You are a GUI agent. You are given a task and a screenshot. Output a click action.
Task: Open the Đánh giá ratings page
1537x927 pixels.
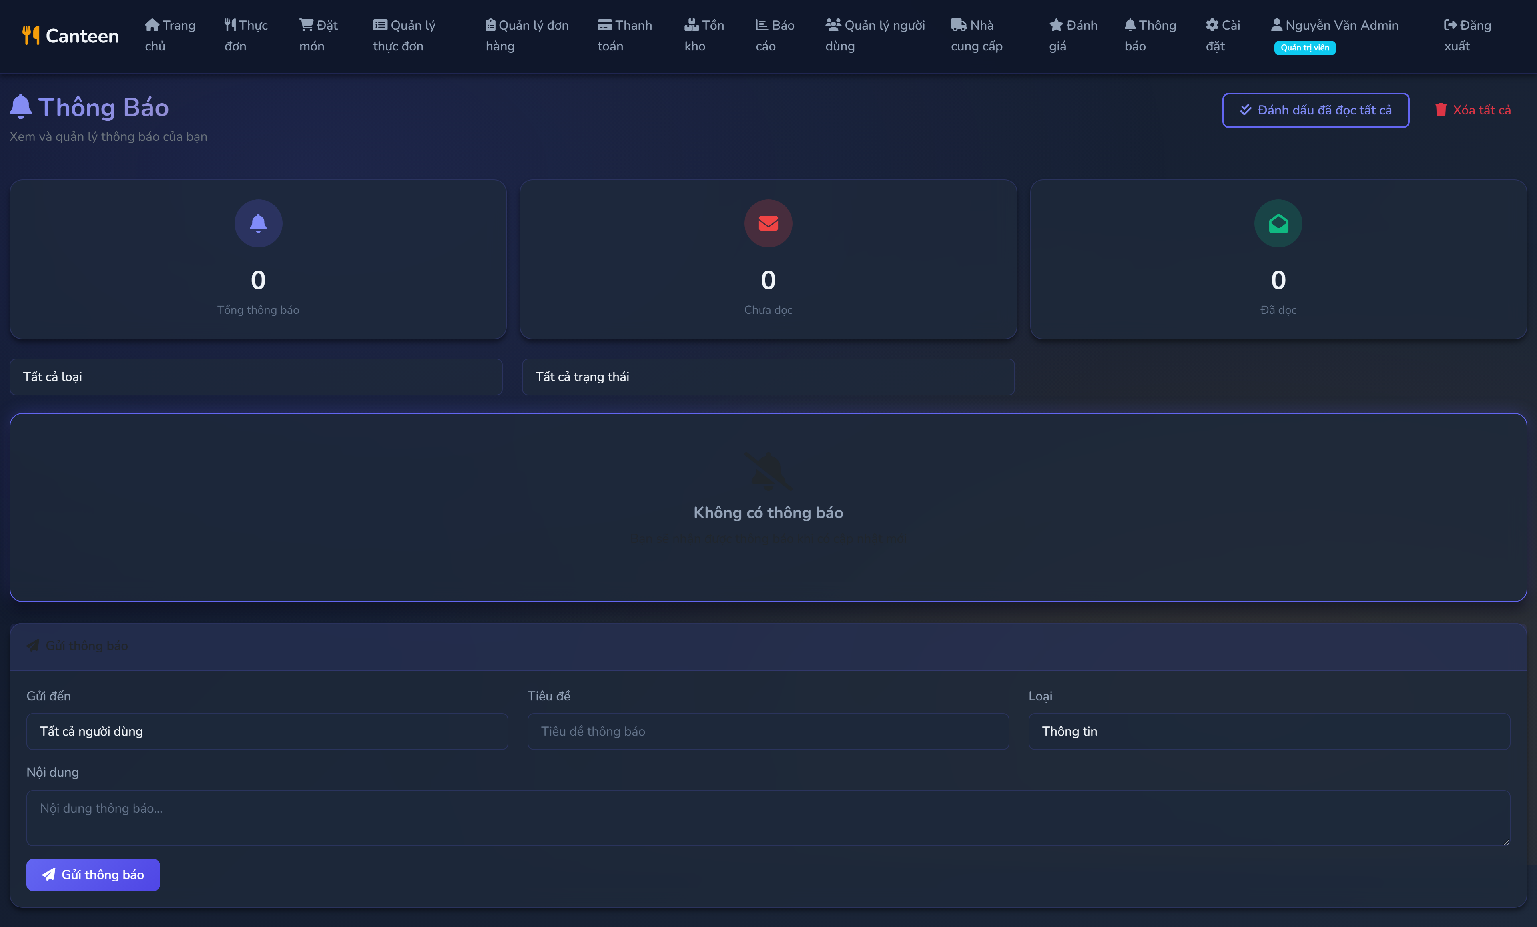point(1073,36)
